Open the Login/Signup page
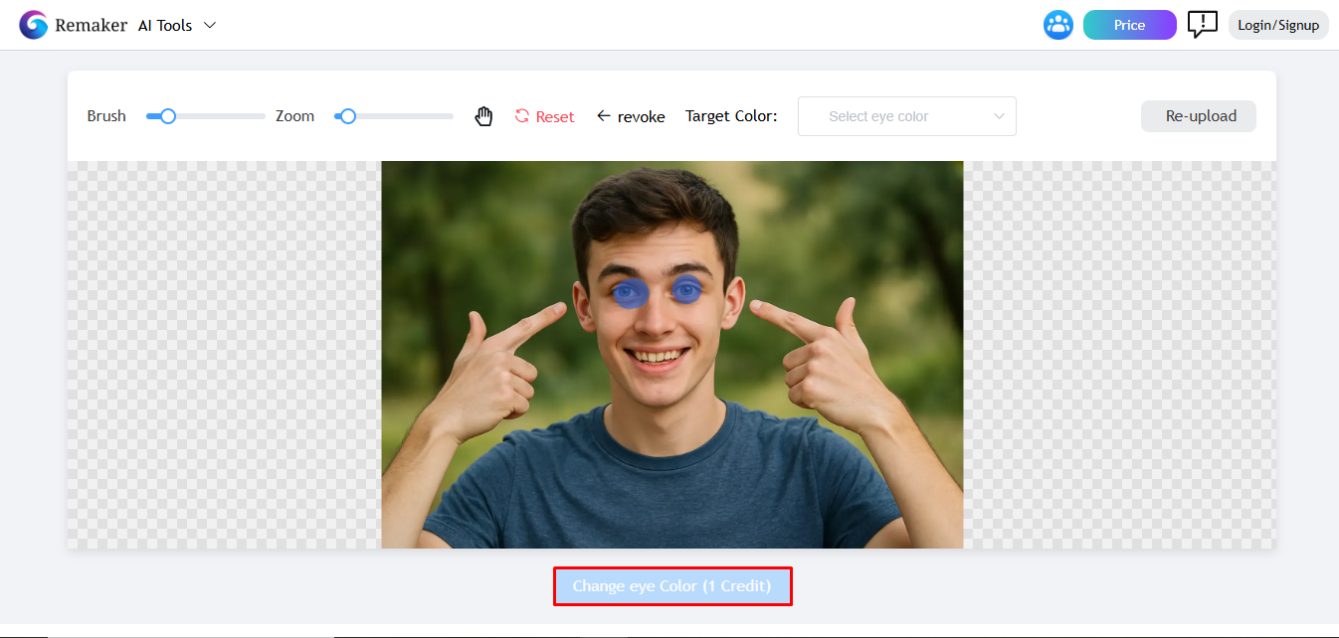 coord(1278,24)
